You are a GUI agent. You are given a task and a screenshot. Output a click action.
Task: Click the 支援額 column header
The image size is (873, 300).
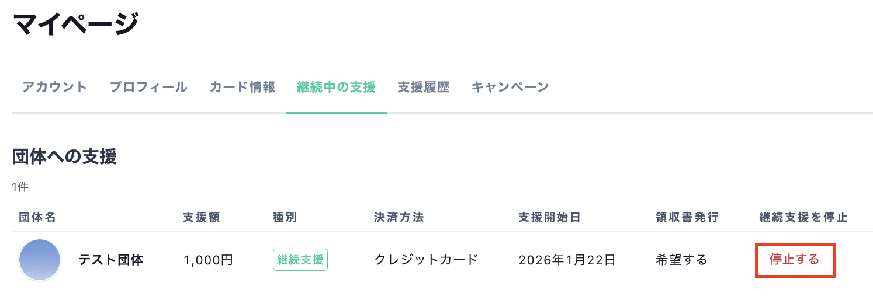click(202, 218)
